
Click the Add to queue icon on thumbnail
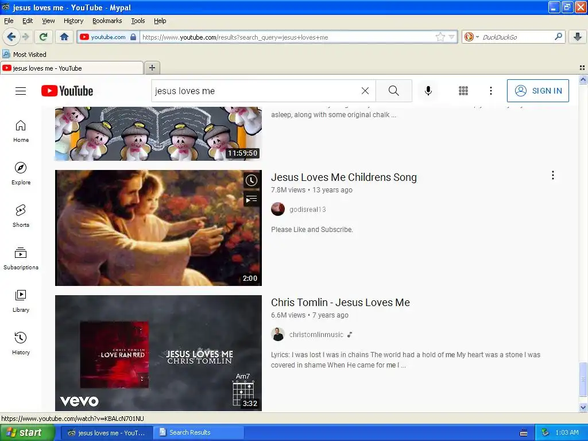point(252,199)
